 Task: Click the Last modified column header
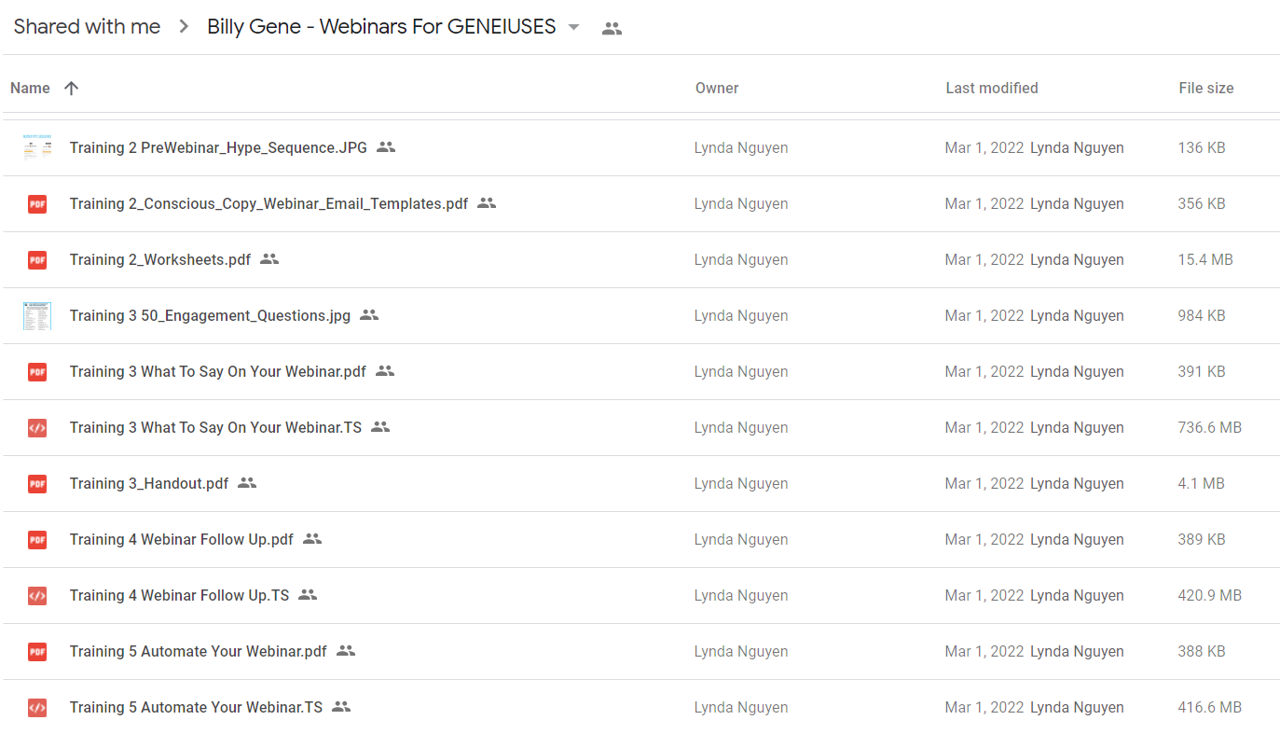coord(992,88)
